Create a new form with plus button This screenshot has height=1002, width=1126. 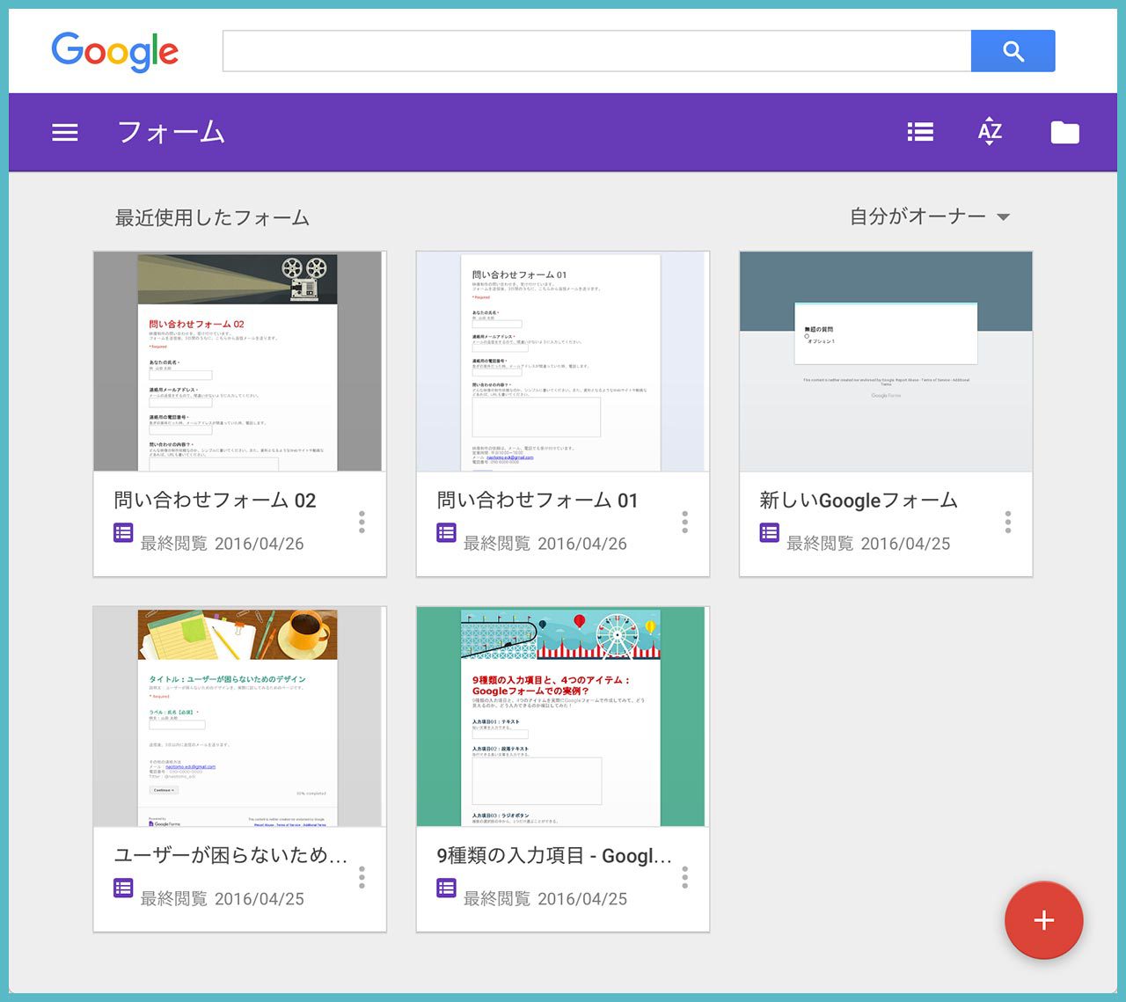tap(1044, 920)
